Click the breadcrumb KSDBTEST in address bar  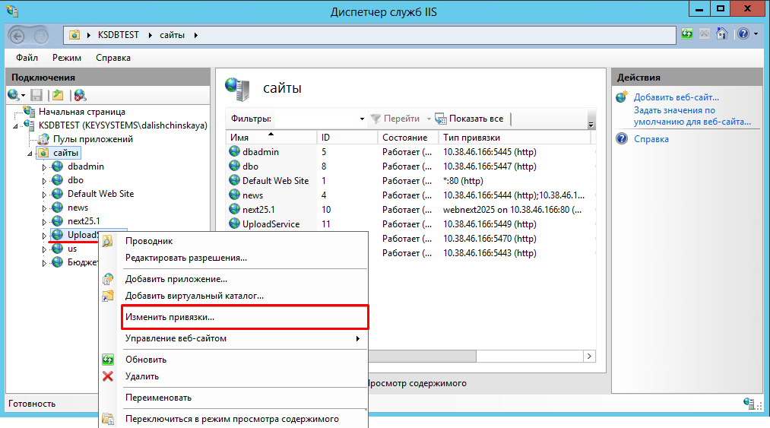point(119,35)
